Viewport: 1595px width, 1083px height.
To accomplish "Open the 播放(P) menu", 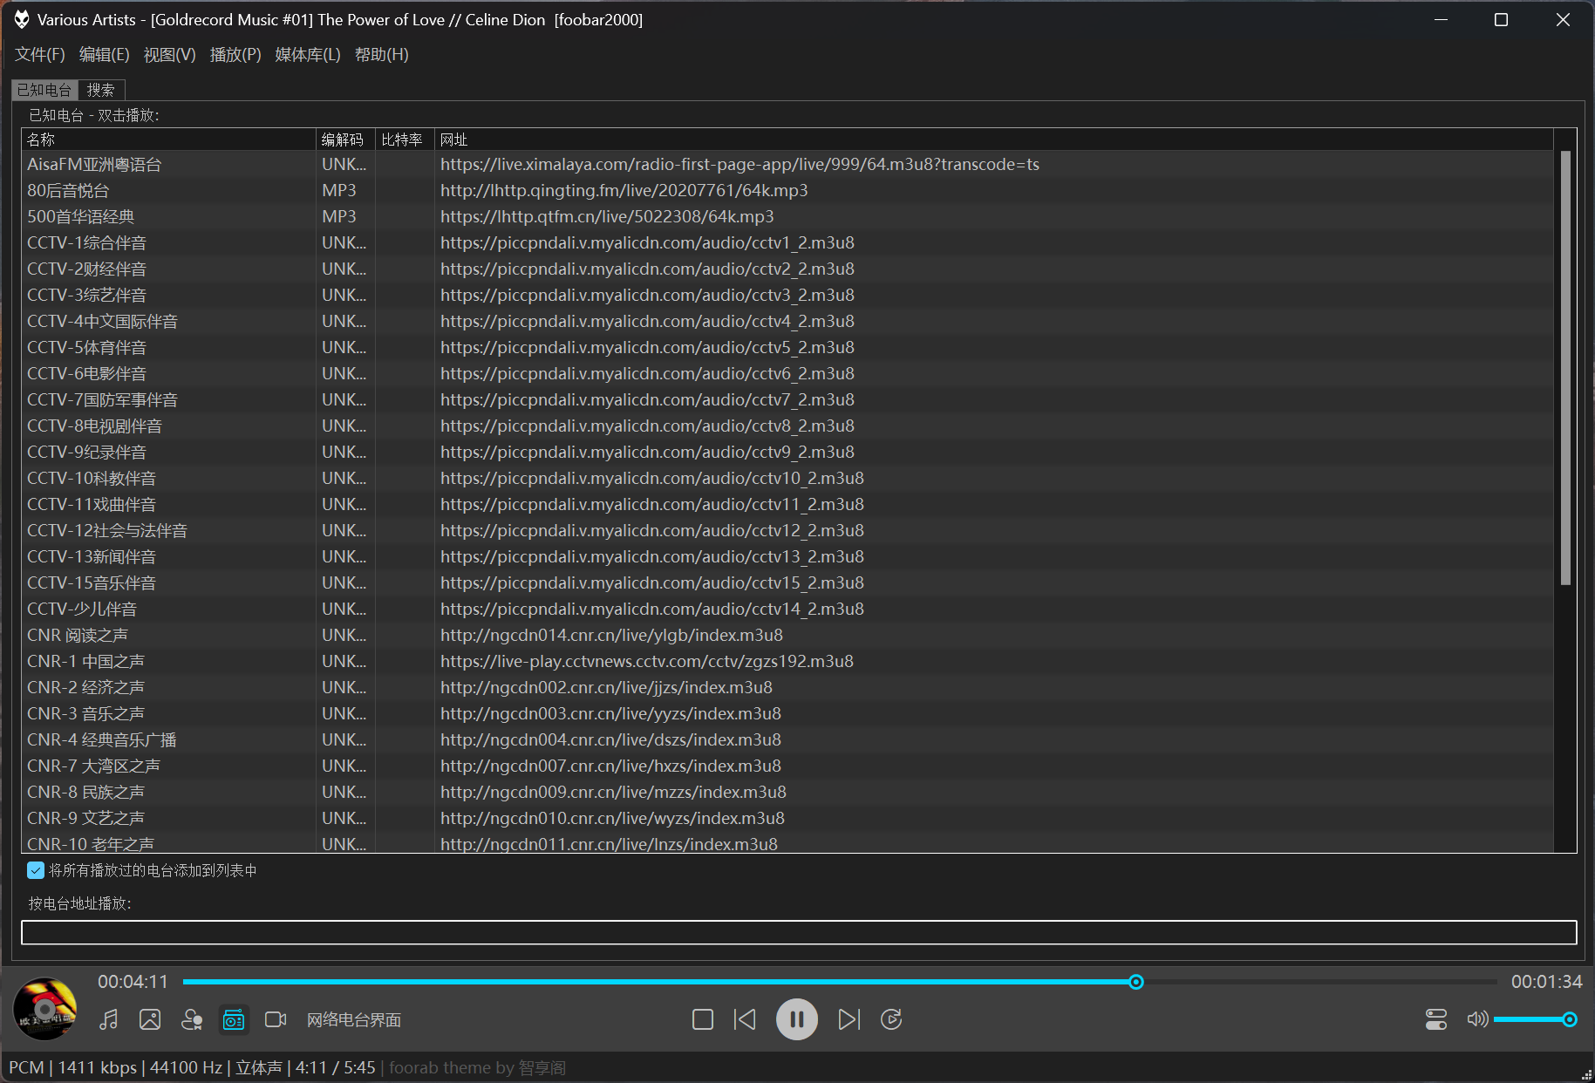I will [x=235, y=55].
